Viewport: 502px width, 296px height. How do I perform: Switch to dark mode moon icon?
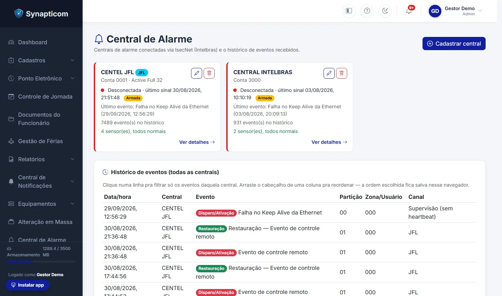coord(385,11)
